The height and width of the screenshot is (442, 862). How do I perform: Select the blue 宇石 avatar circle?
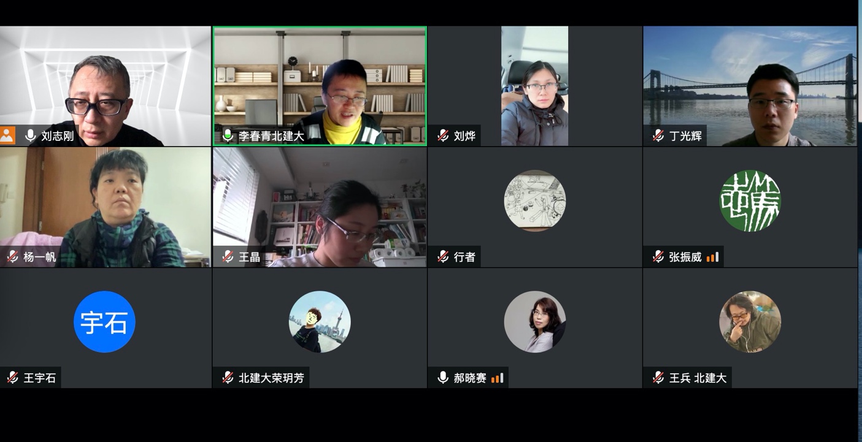click(104, 322)
